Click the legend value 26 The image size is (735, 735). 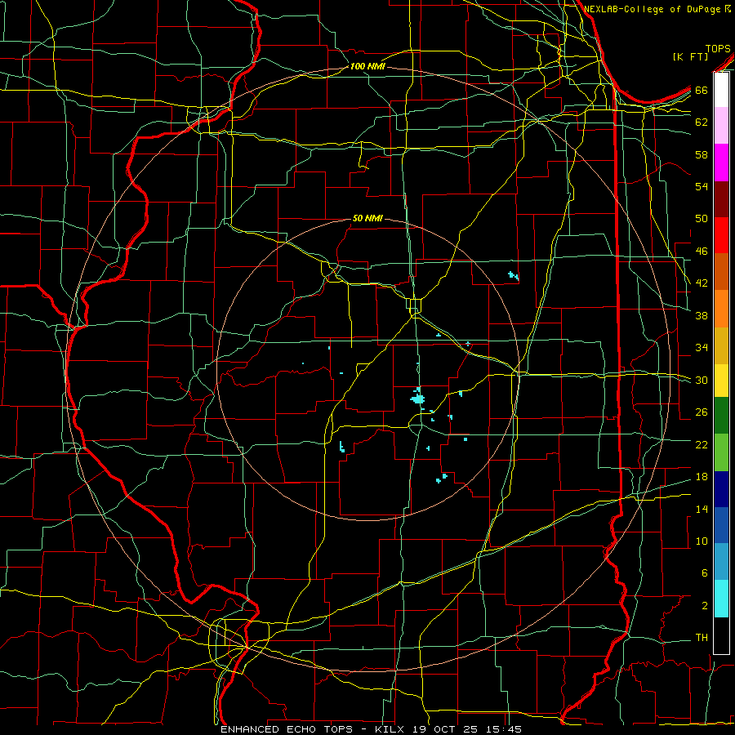(702, 412)
